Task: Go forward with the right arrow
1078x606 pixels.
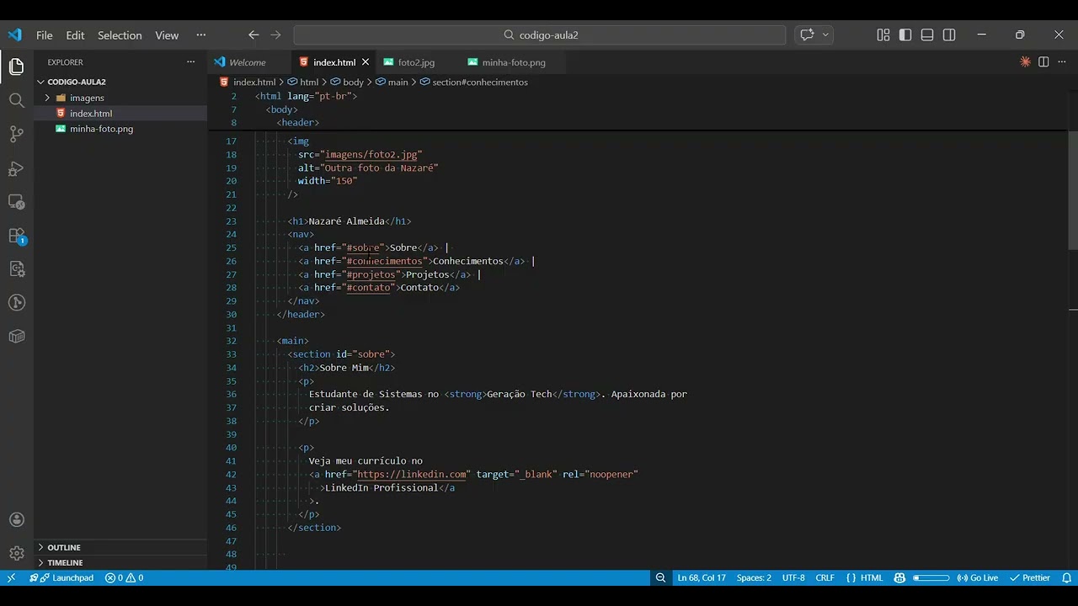Action: [275, 35]
